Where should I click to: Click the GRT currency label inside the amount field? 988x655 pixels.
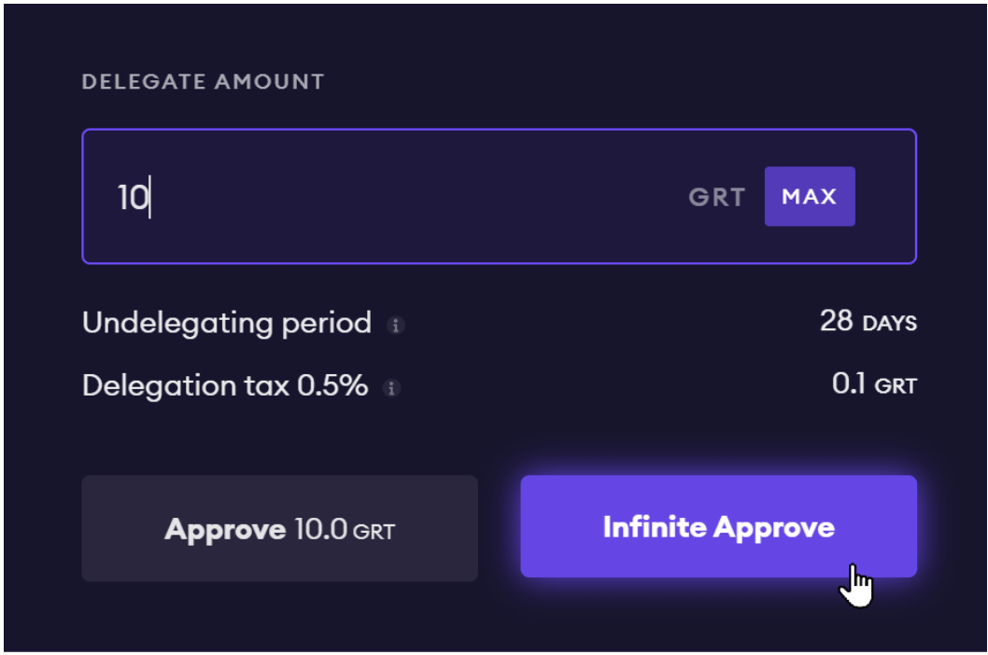(716, 198)
